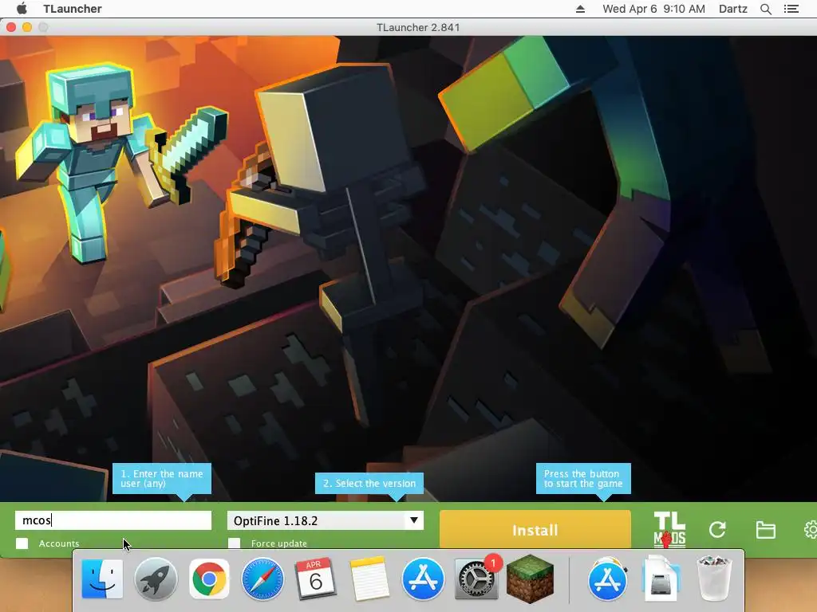Open System Preferences with red badge
817x612 pixels.
click(476, 579)
